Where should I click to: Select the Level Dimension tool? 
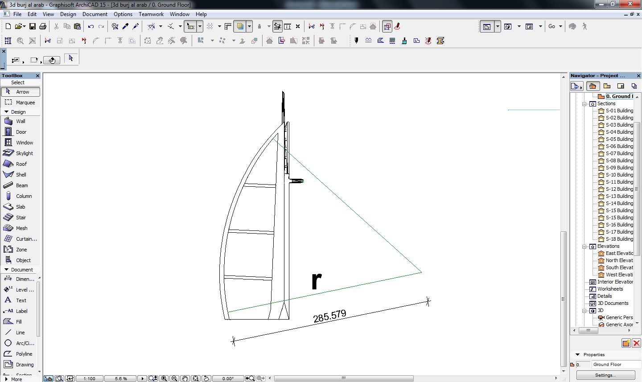point(19,290)
